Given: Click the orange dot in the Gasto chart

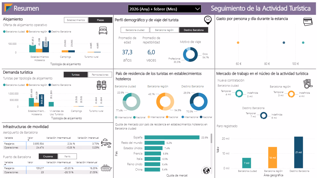Looking at the screenshot, I should coord(238,43).
